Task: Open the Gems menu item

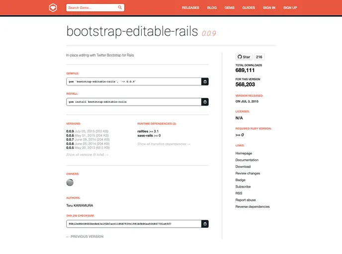Action: 230,7
